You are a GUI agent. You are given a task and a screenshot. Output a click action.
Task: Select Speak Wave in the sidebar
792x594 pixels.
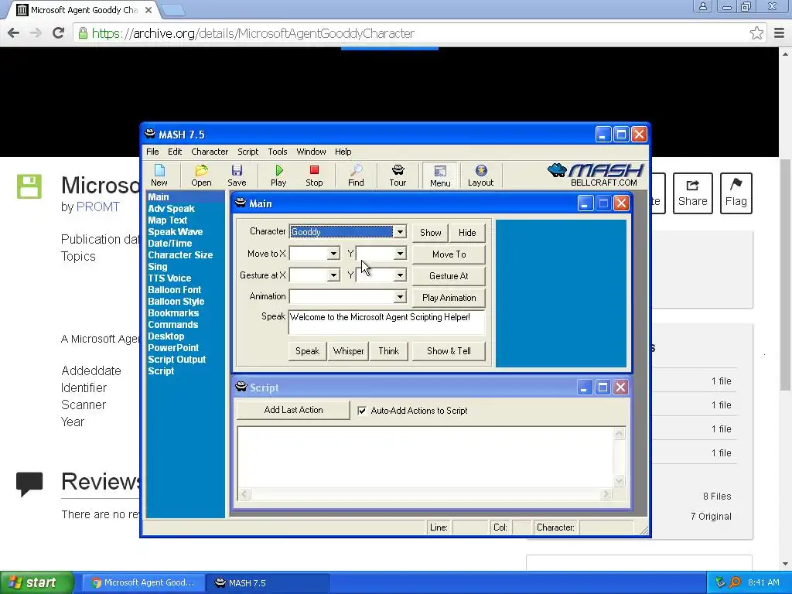coord(176,232)
